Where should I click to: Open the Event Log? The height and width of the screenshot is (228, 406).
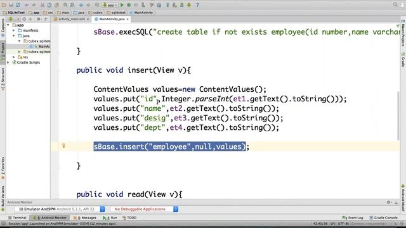click(x=353, y=218)
